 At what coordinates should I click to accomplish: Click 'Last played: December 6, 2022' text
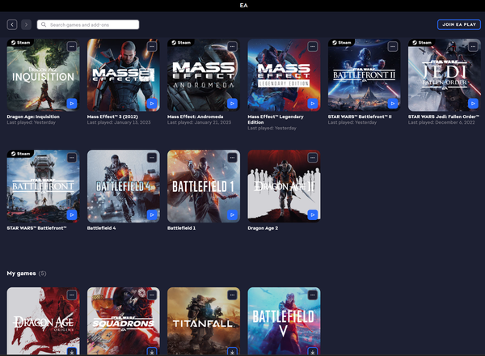[x=441, y=122]
